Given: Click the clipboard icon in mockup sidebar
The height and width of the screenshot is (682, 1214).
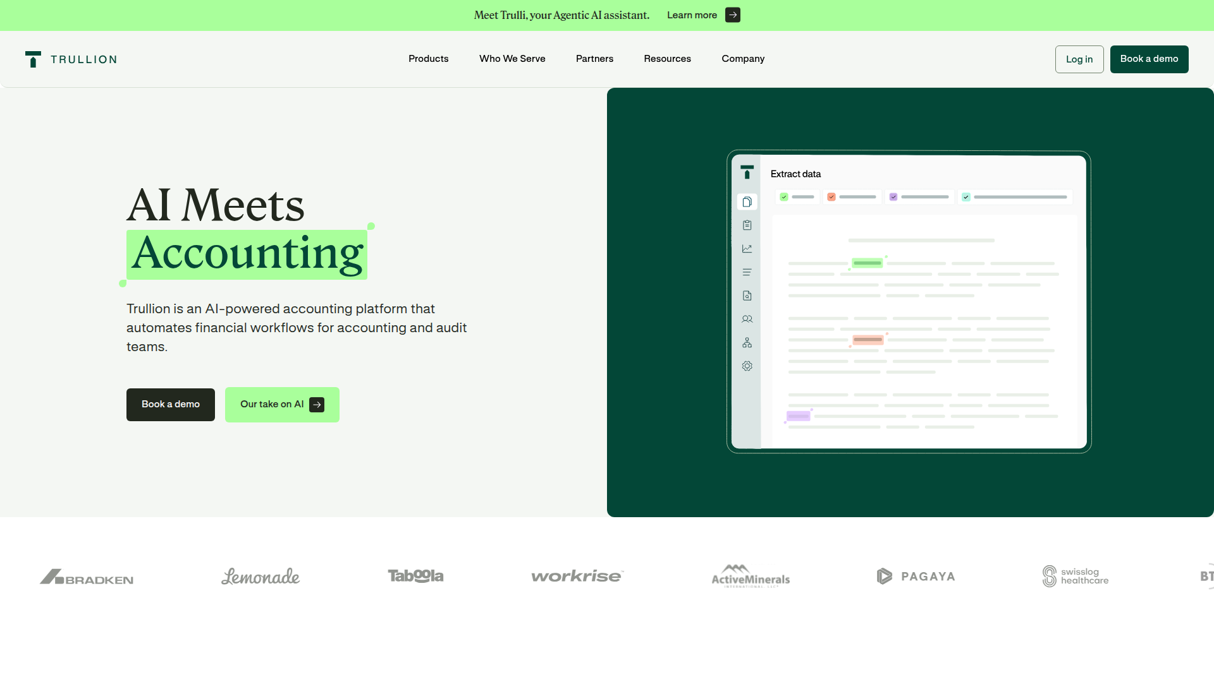Looking at the screenshot, I should (x=747, y=225).
